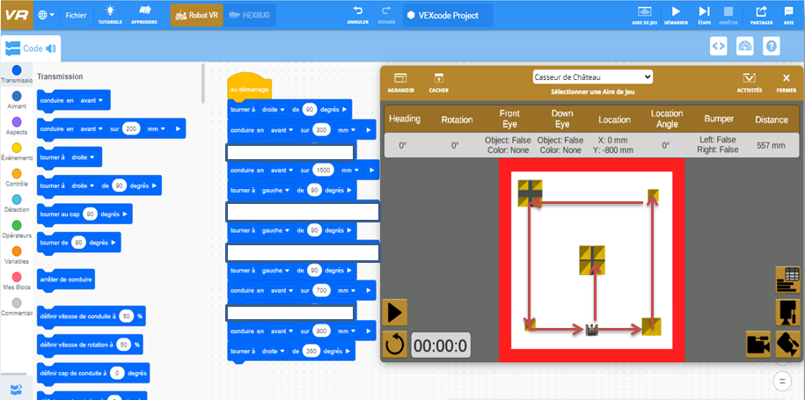Select the Événements category

(17, 151)
